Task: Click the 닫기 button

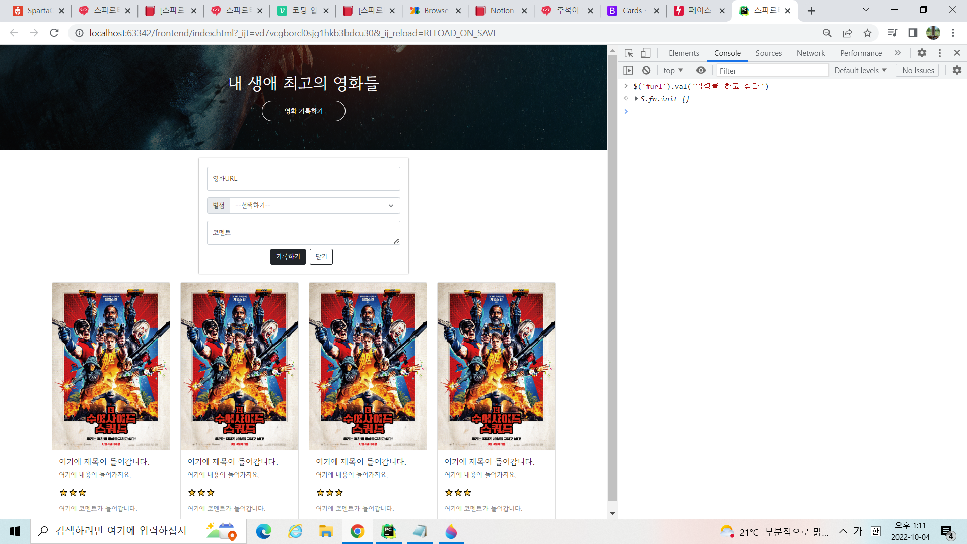Action: (321, 257)
